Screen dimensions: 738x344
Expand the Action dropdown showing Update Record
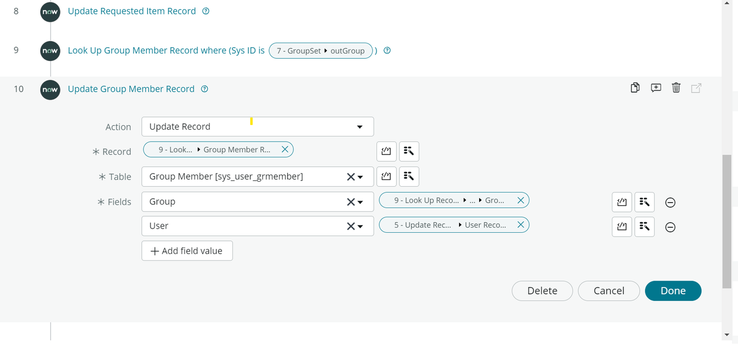point(360,127)
